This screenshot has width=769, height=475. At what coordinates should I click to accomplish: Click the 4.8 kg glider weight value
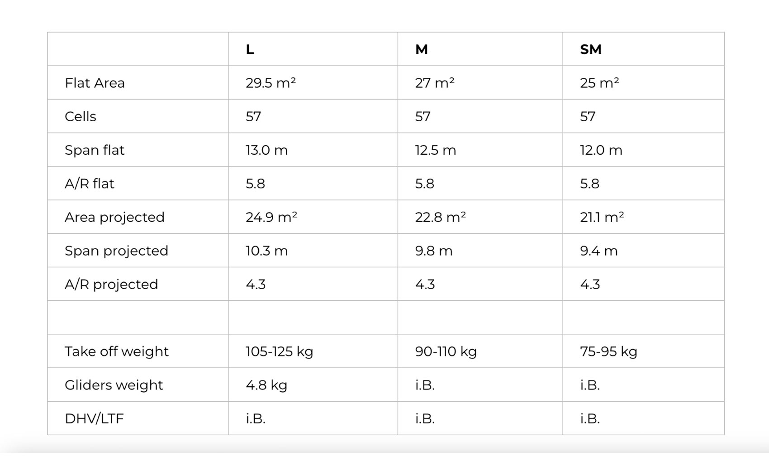(266, 385)
